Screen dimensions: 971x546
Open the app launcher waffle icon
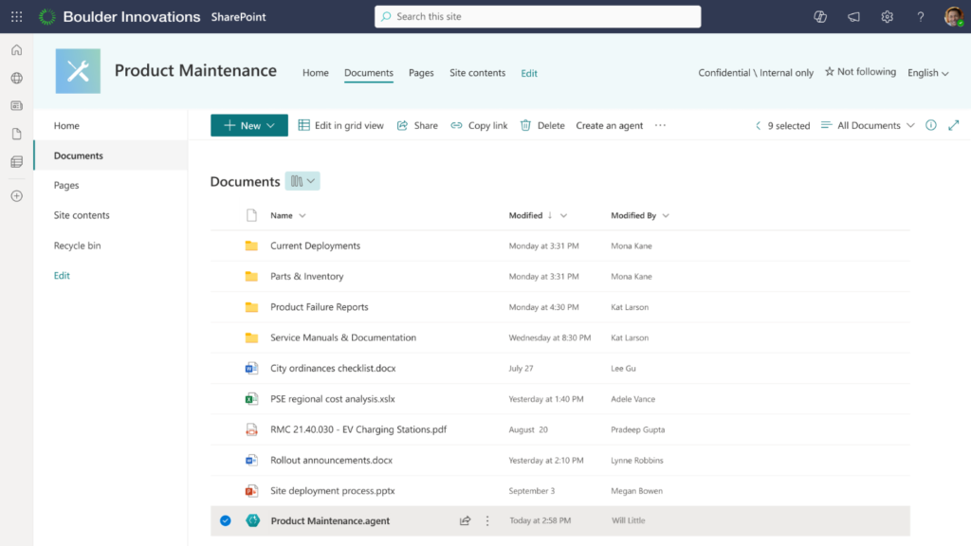17,17
